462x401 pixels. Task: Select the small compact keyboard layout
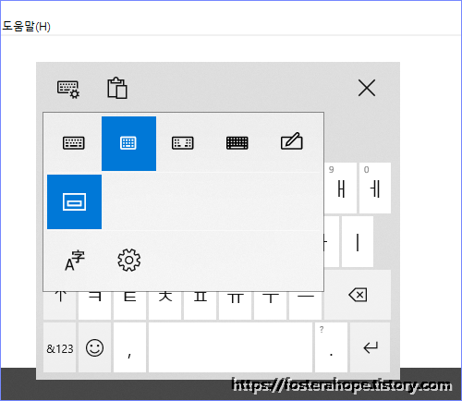pyautogui.click(x=128, y=143)
